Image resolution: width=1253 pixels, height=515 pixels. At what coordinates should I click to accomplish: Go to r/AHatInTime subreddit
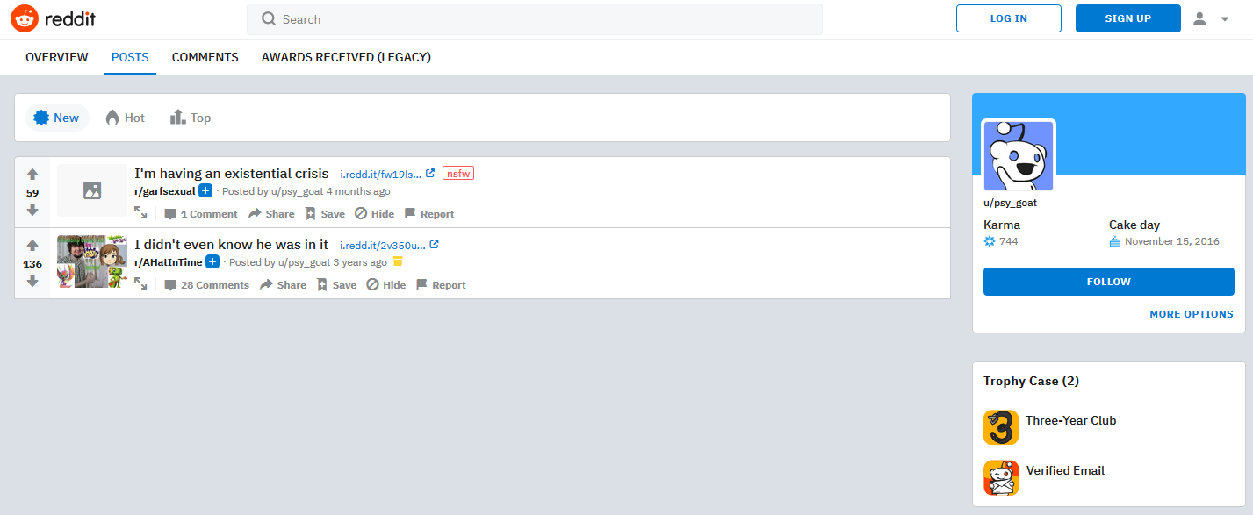[169, 262]
